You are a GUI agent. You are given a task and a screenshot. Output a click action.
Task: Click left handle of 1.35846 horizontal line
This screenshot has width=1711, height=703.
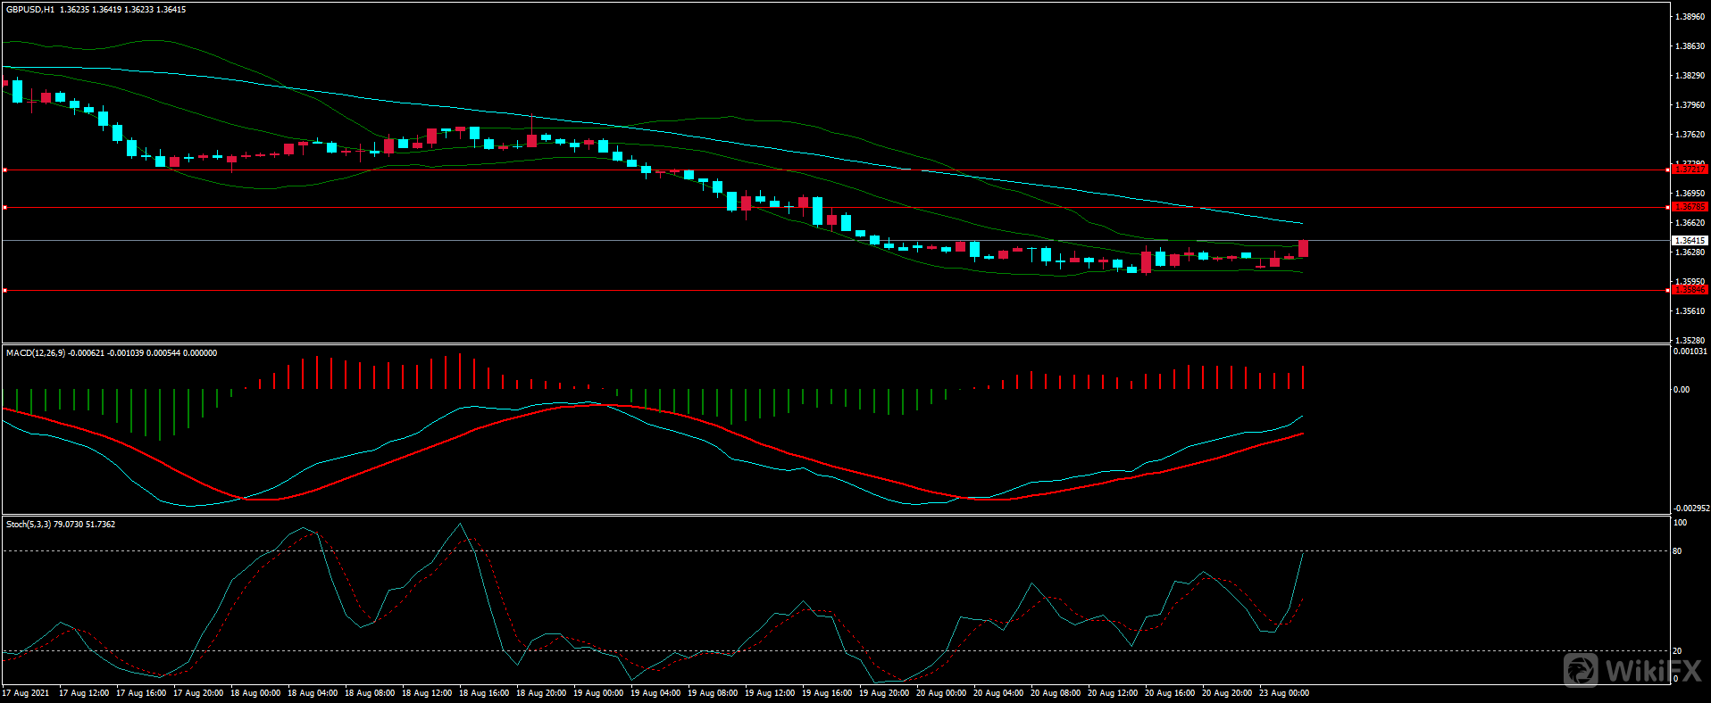point(4,290)
